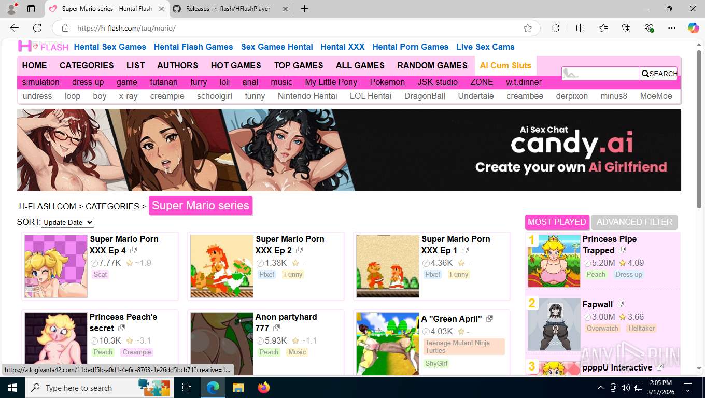Screen dimensions: 705x398
Task: Open the music tag link
Action: click(x=281, y=82)
